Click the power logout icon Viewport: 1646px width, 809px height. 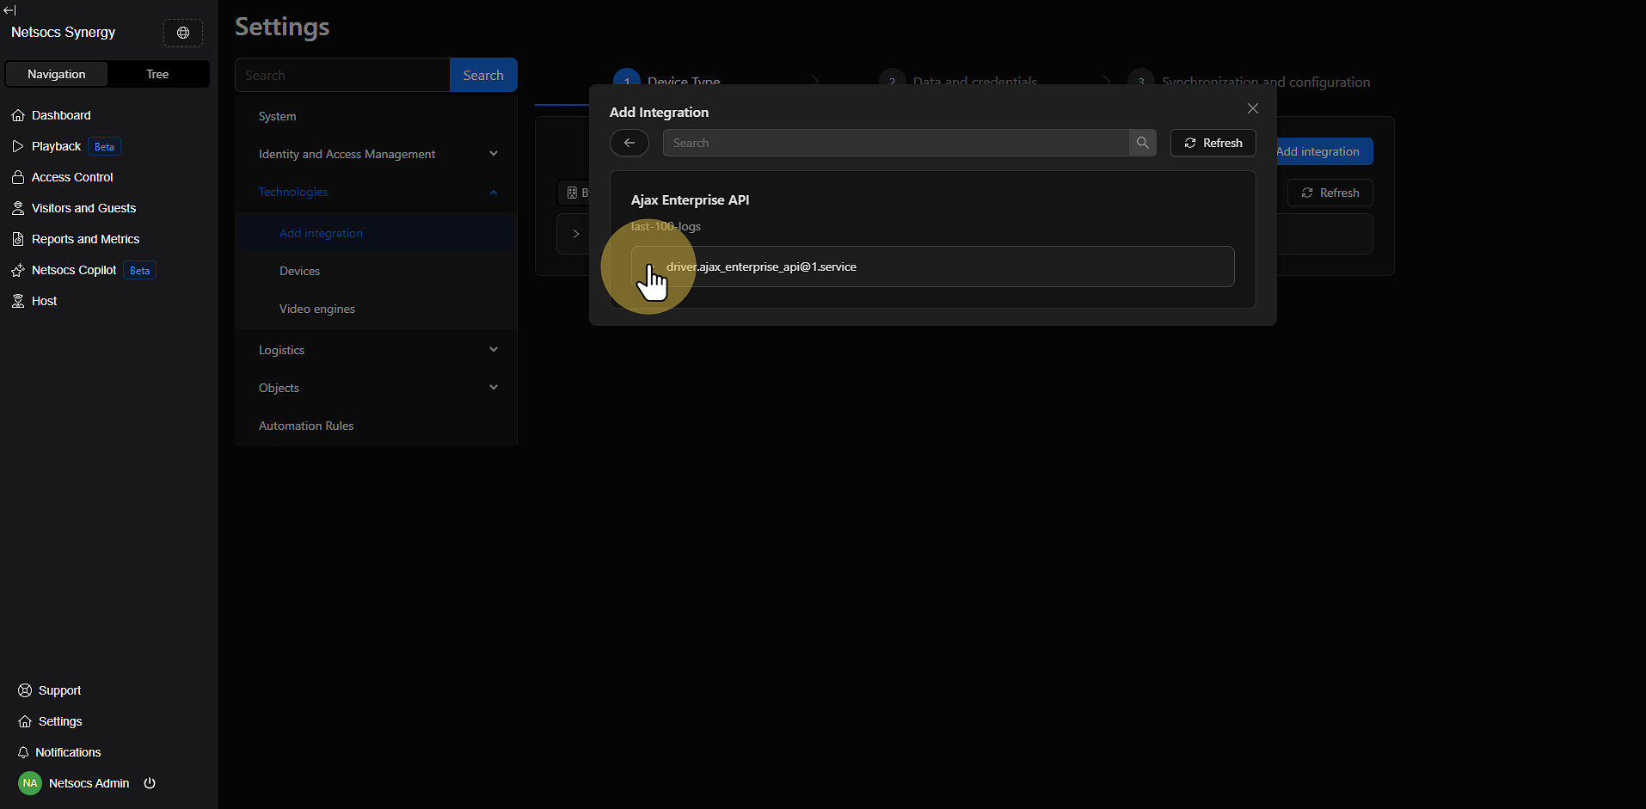tap(150, 783)
